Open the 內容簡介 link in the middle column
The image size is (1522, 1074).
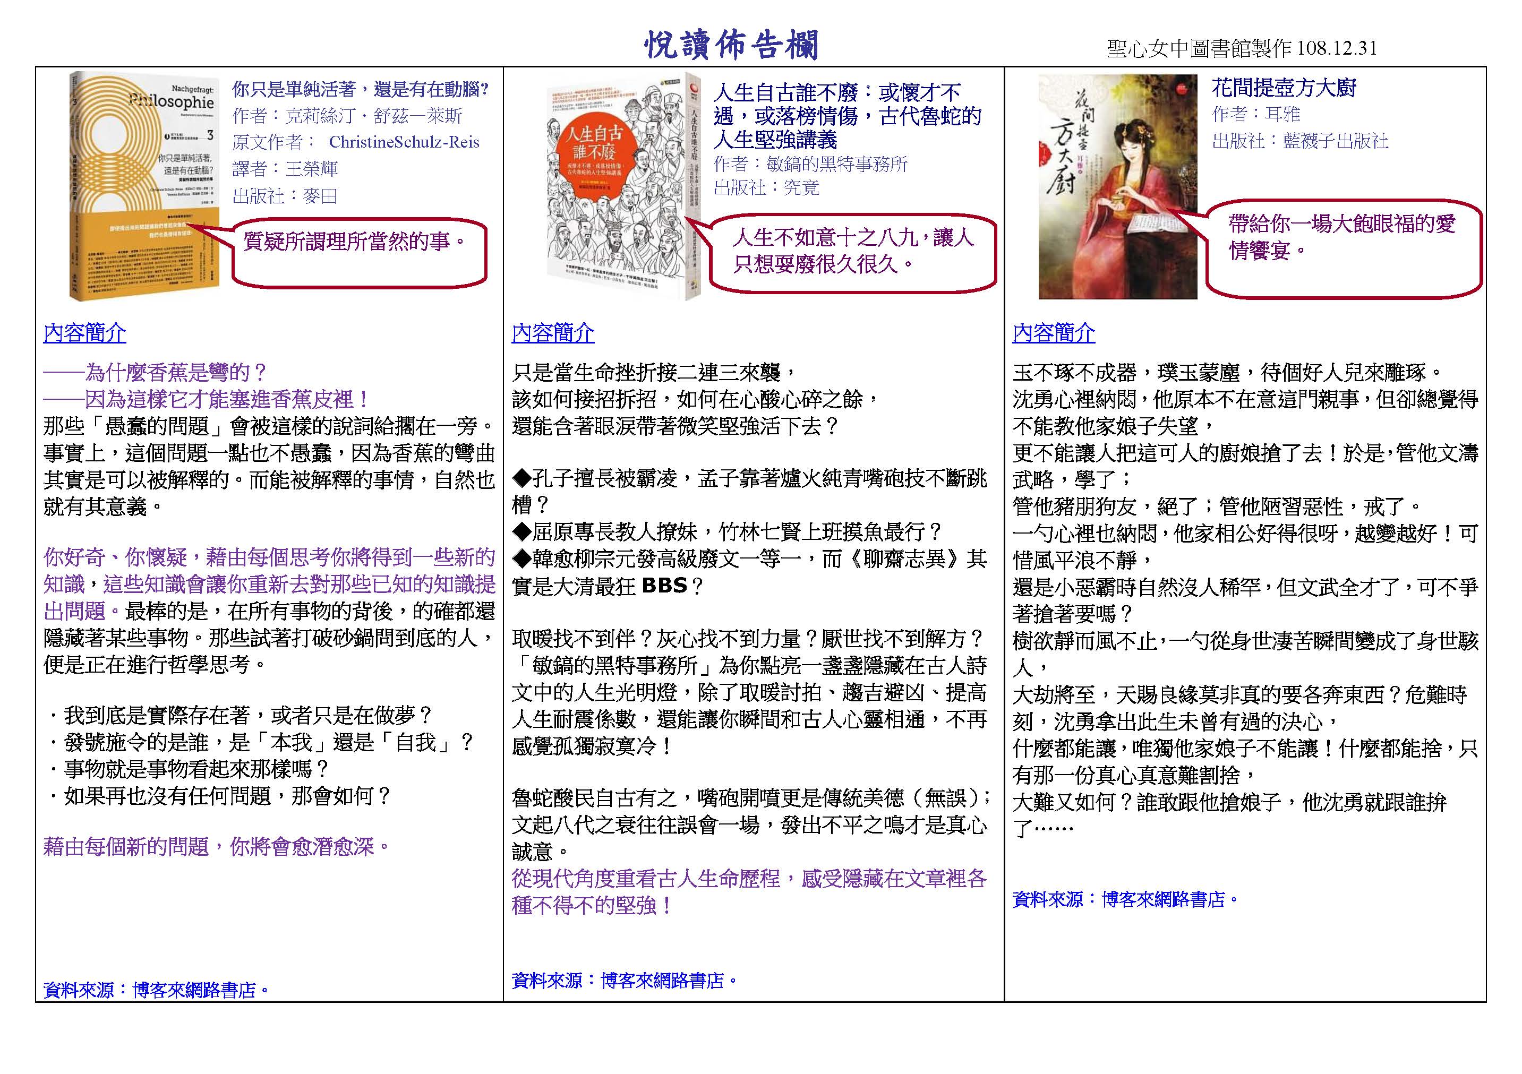coord(553,332)
